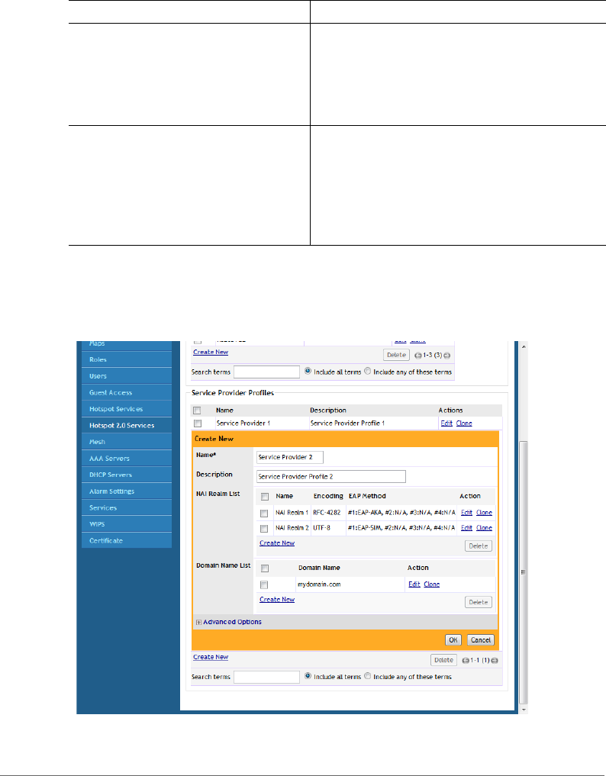
Task: Select the NAI Realm 2 checkbox
Action: point(264,529)
